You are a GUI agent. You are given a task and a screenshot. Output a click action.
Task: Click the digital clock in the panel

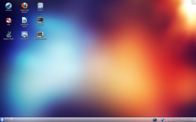click(188, 120)
